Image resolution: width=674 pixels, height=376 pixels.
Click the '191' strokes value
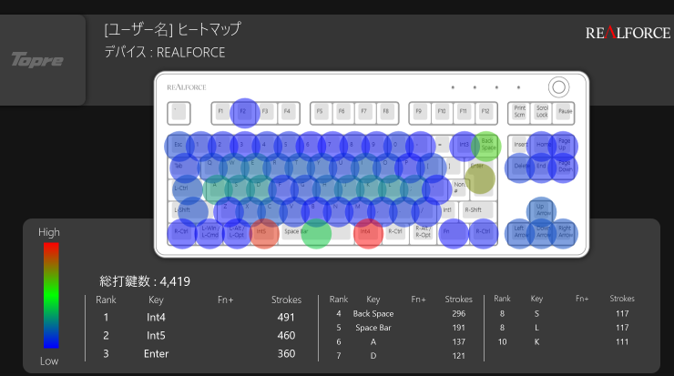[459, 328]
